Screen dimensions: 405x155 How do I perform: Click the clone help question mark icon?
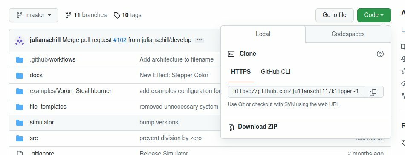coord(380,54)
